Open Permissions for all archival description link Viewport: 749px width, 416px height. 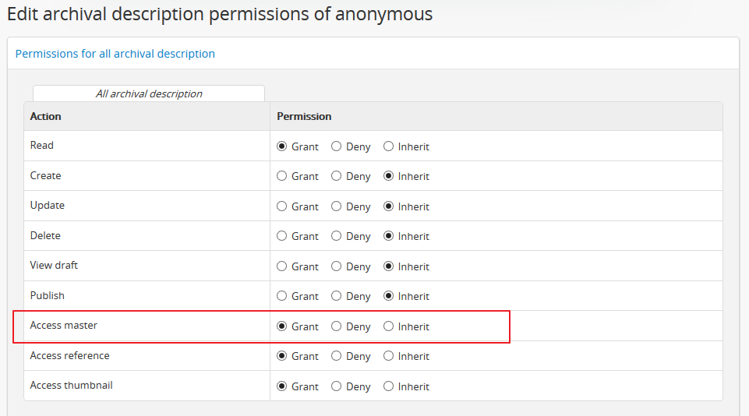pos(115,54)
